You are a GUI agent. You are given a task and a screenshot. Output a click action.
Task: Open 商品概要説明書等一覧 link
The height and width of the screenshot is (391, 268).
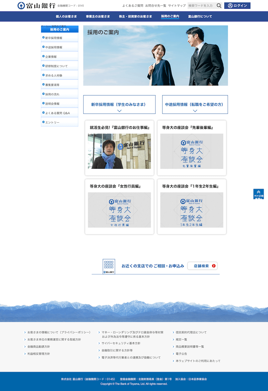click(190, 347)
